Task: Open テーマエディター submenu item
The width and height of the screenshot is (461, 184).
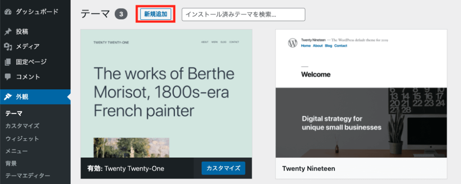Action: (27, 175)
